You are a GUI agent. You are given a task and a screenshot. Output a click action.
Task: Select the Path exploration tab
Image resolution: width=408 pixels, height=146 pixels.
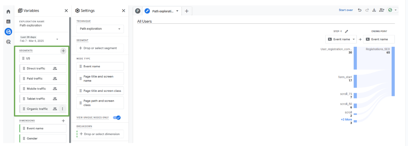tap(161, 11)
